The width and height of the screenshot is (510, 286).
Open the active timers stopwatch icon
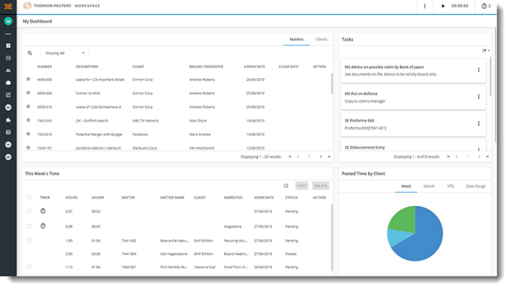[483, 6]
